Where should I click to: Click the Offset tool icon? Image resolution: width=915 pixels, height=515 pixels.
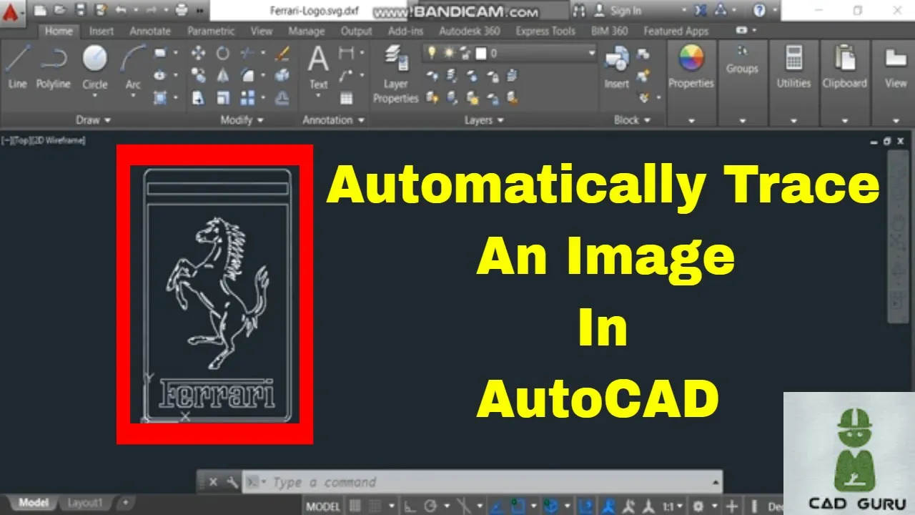282,98
